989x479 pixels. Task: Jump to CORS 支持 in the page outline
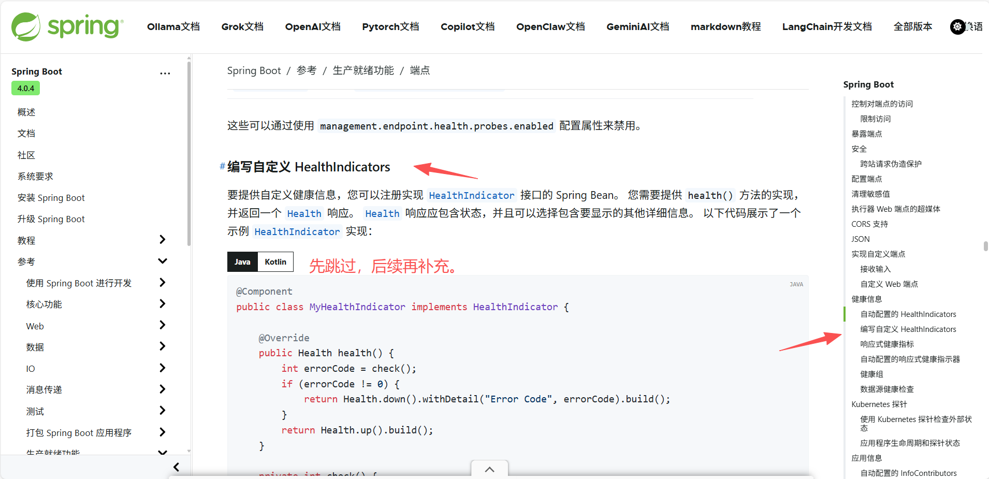(x=869, y=224)
